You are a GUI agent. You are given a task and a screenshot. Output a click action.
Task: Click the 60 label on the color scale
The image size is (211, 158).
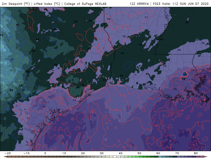(x=158, y=153)
